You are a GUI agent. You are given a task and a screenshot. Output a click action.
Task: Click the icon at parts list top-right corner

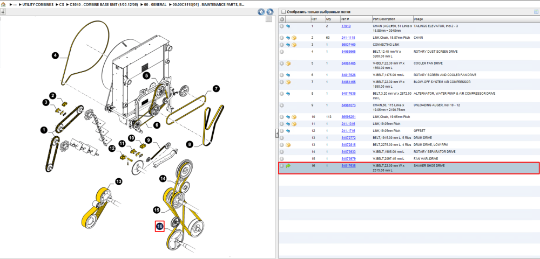(536, 12)
